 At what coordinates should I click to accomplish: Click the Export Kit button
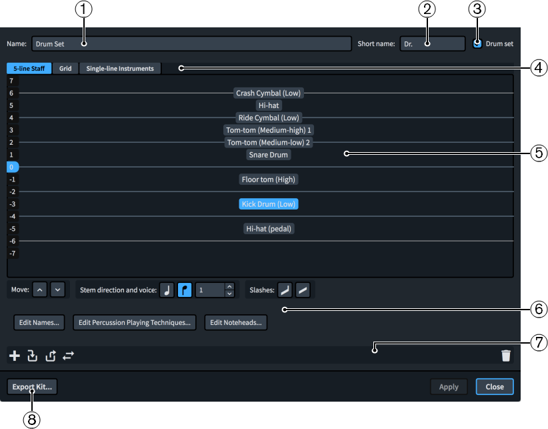31,386
